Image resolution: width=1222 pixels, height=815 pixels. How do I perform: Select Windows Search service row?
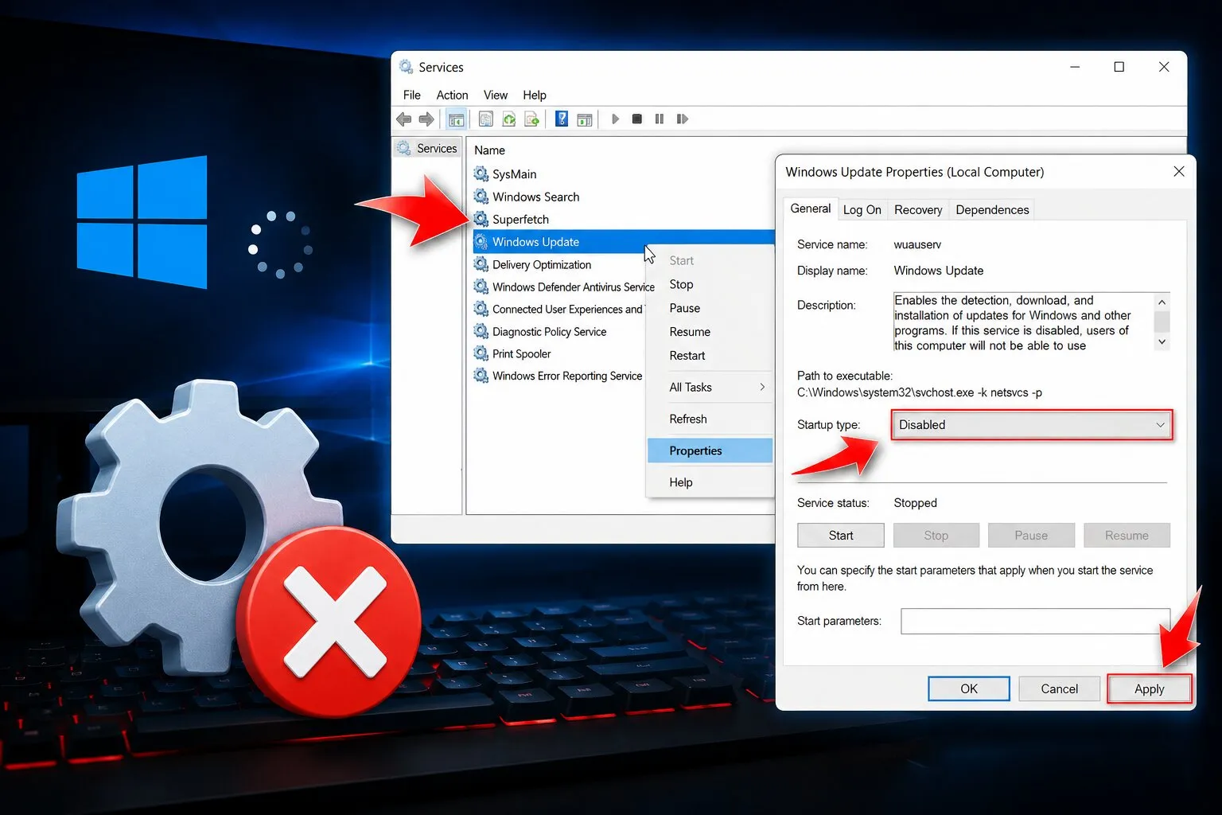click(x=527, y=197)
